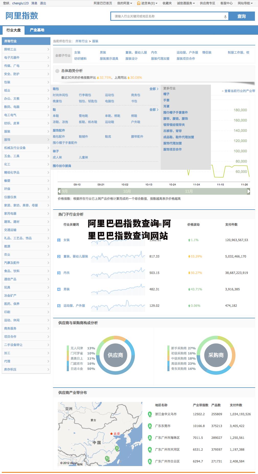This screenshot has height=474, width=258.
Task: Click the 查看当前行业的产业带 link
Action: tap(240, 91)
